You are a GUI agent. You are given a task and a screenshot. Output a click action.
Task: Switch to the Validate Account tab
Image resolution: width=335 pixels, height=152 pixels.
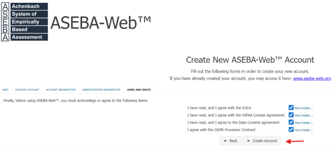(x=27, y=90)
